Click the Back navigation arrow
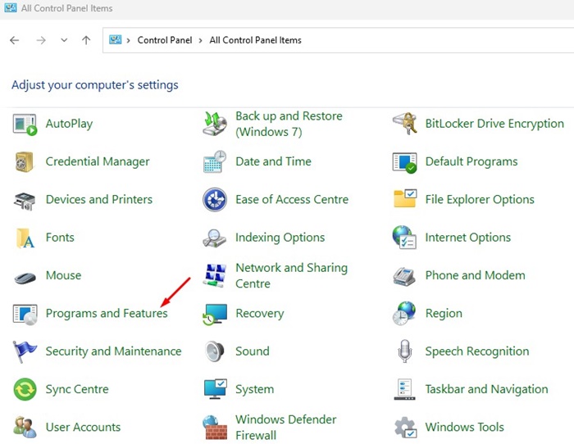The width and height of the screenshot is (574, 444). coord(14,40)
